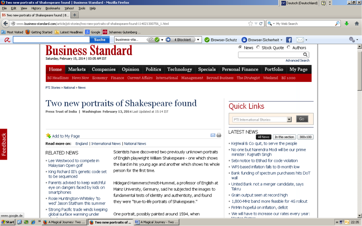
Task: Click the Johannes Gutenberg bookmark
Action: (122, 32)
